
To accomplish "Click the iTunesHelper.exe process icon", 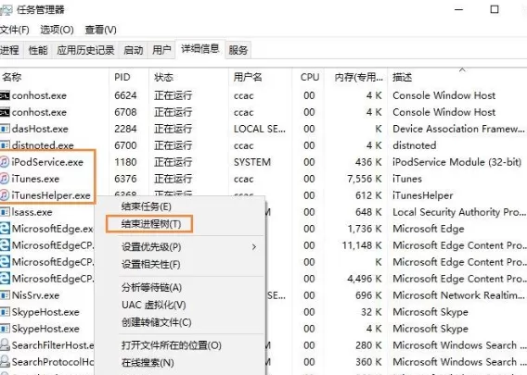I will (5, 195).
